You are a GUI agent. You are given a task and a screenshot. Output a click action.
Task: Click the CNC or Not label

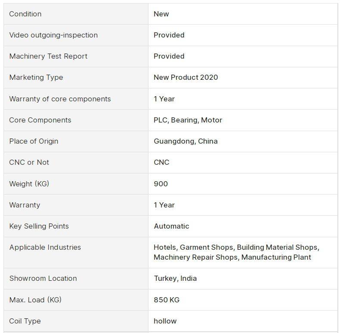coord(29,162)
